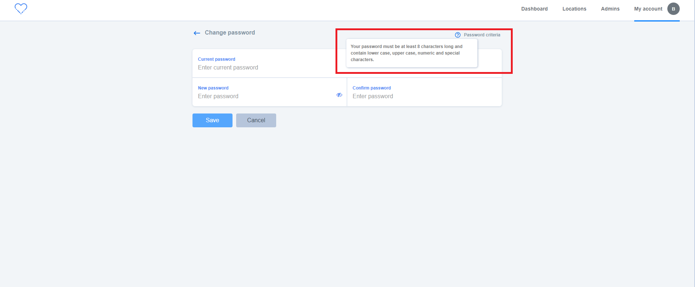Toggle new password visibility eye icon
Screen dimensions: 695x287
coord(339,95)
